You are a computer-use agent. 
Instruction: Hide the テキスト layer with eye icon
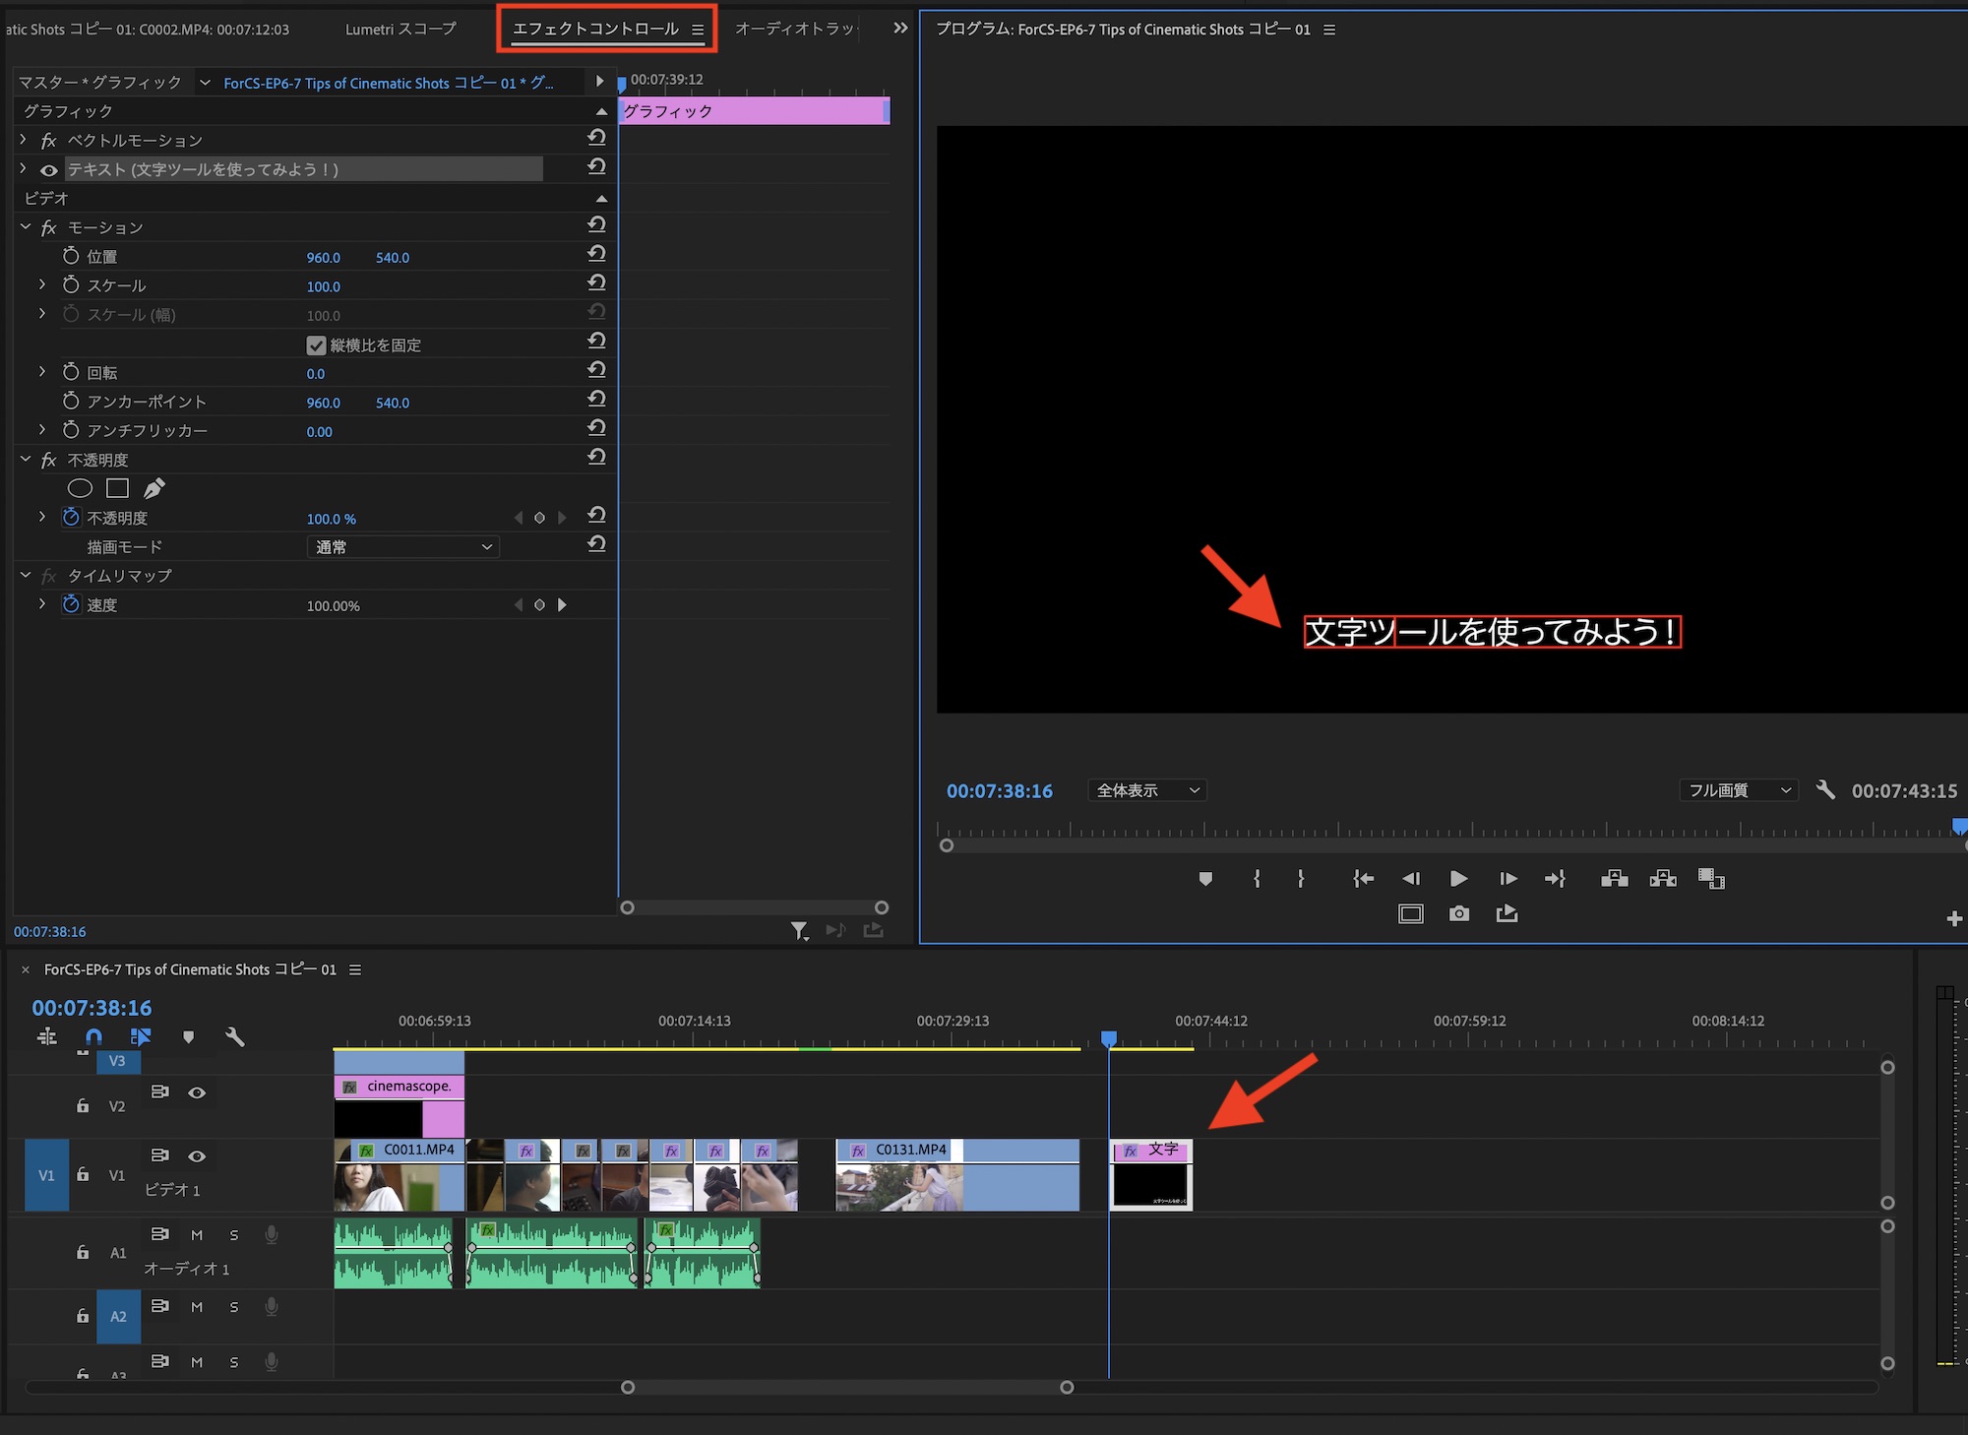coord(48,170)
